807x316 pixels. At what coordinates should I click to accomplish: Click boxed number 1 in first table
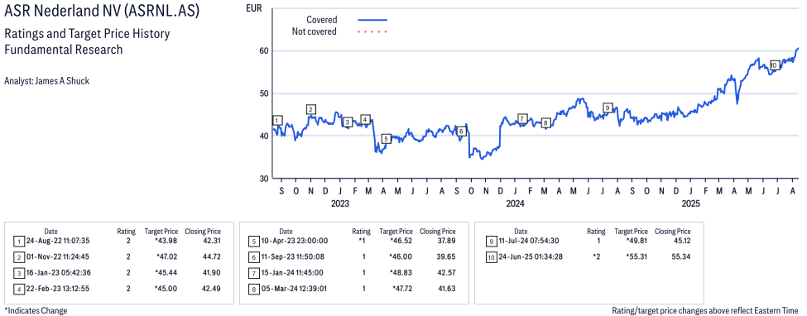tap(18, 241)
